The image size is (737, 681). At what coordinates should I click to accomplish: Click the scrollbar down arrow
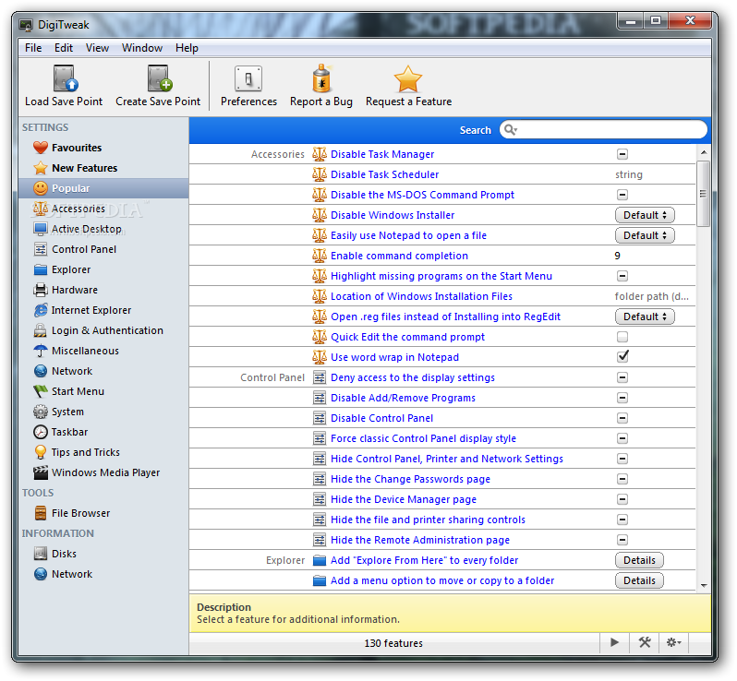pos(704,585)
